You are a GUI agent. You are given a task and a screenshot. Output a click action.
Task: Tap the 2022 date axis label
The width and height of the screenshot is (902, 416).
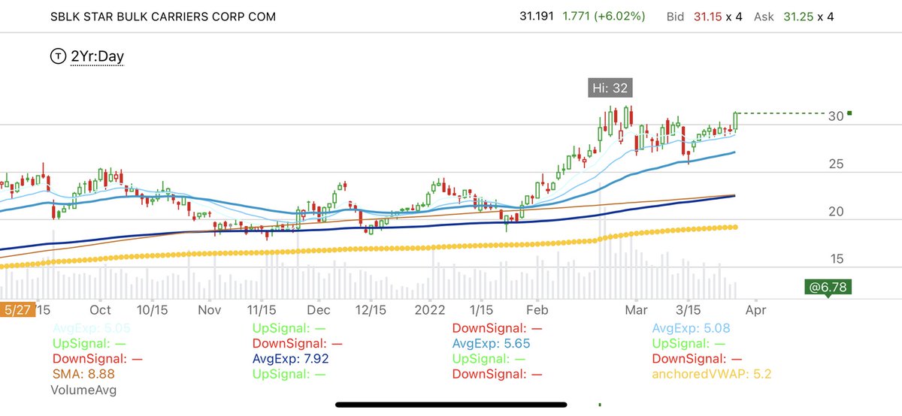[431, 309]
